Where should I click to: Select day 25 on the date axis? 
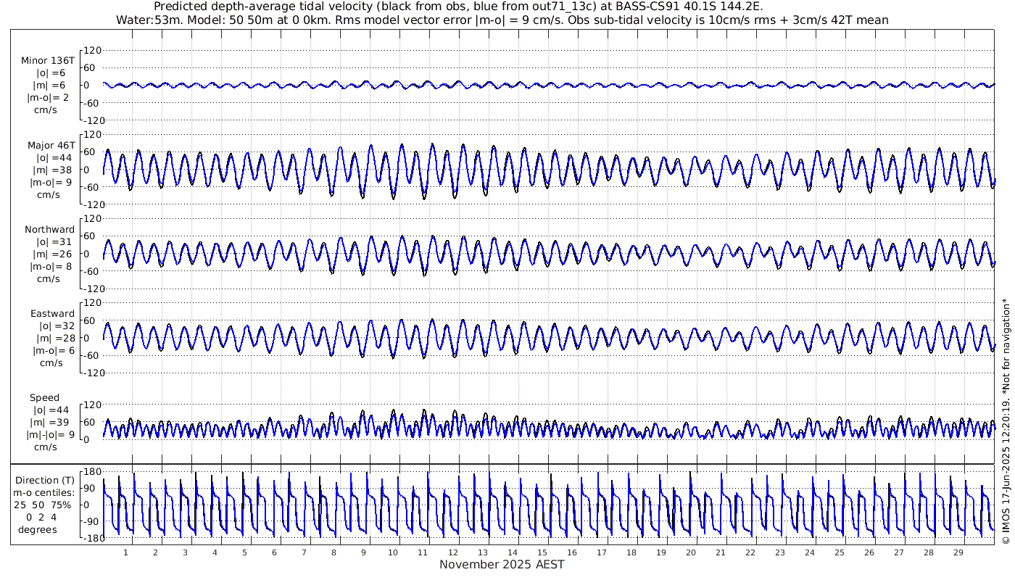tap(839, 552)
